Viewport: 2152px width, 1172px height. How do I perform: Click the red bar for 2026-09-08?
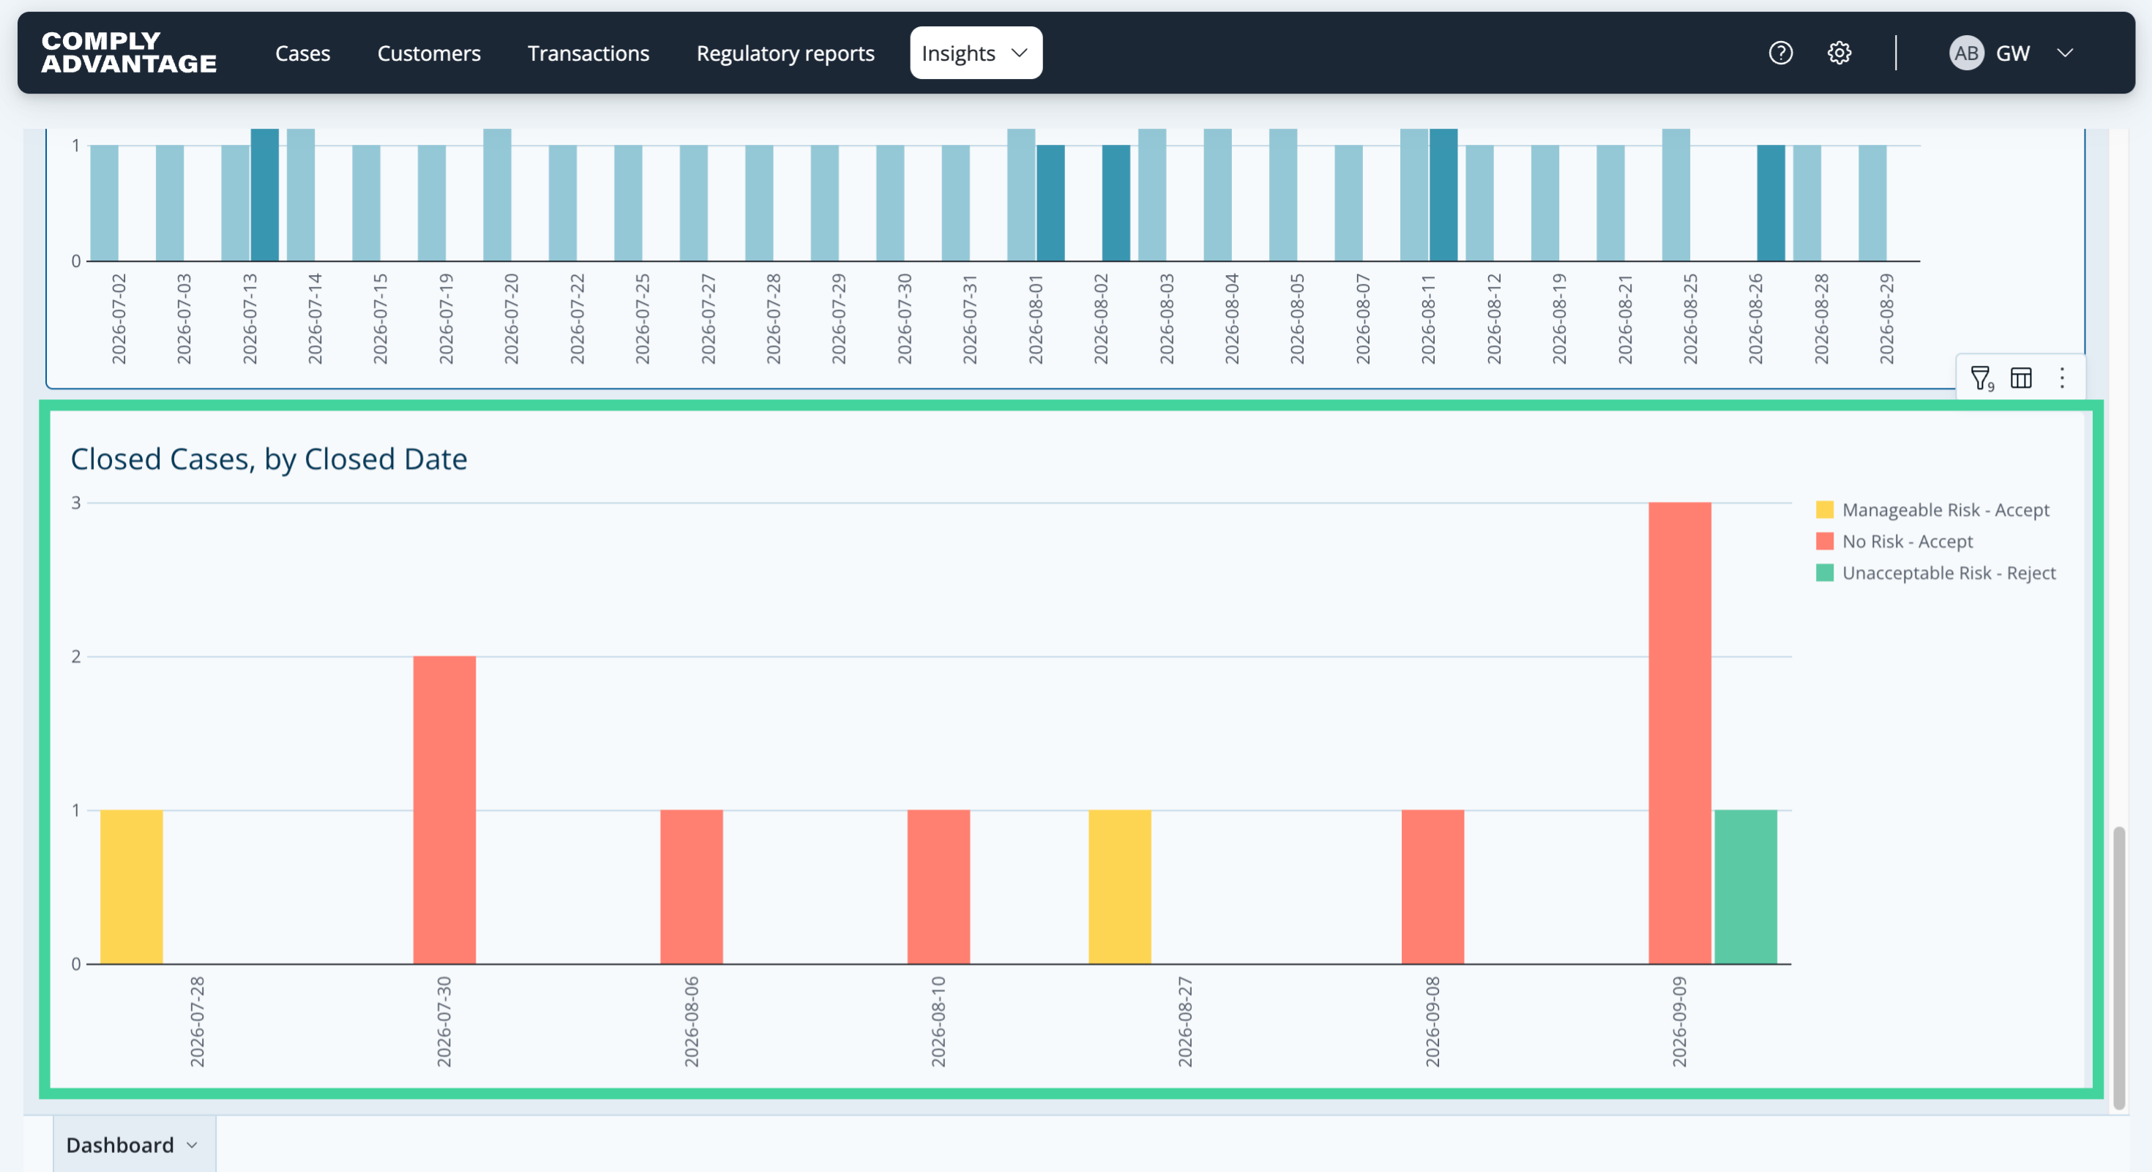(x=1432, y=887)
